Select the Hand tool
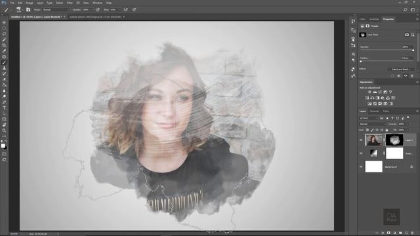Screen dimensions: 420x236 [x=4, y=125]
